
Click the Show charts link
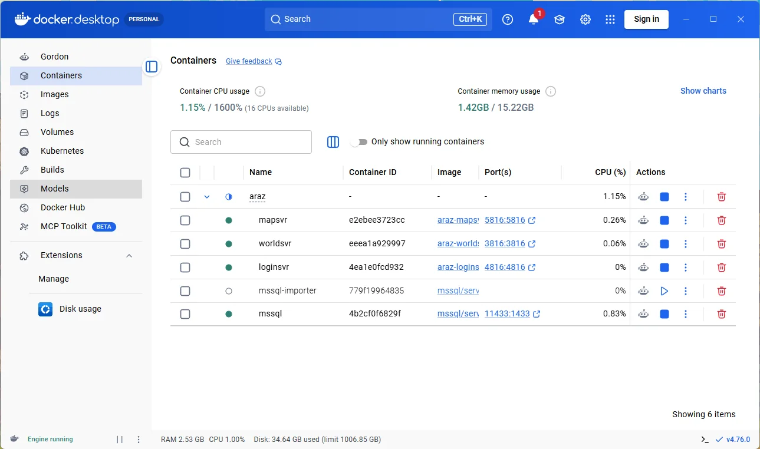703,91
